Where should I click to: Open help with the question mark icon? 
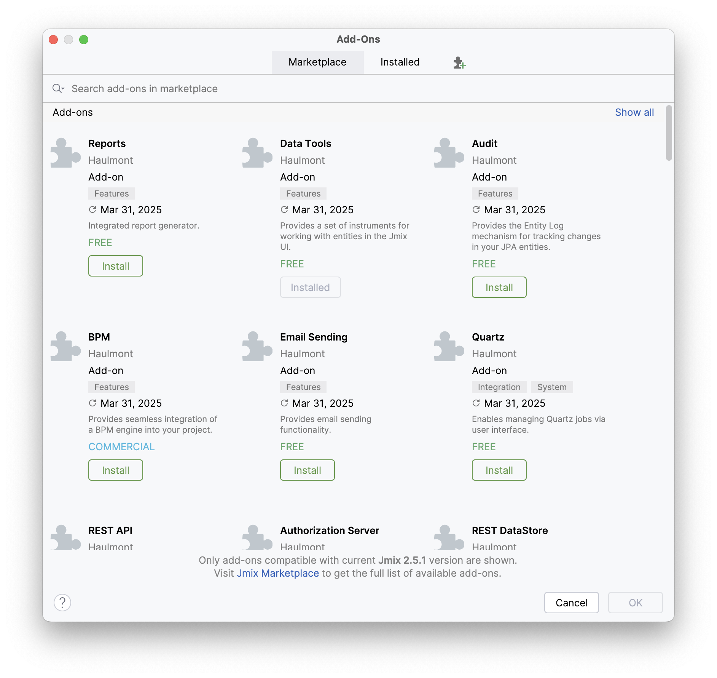click(62, 603)
